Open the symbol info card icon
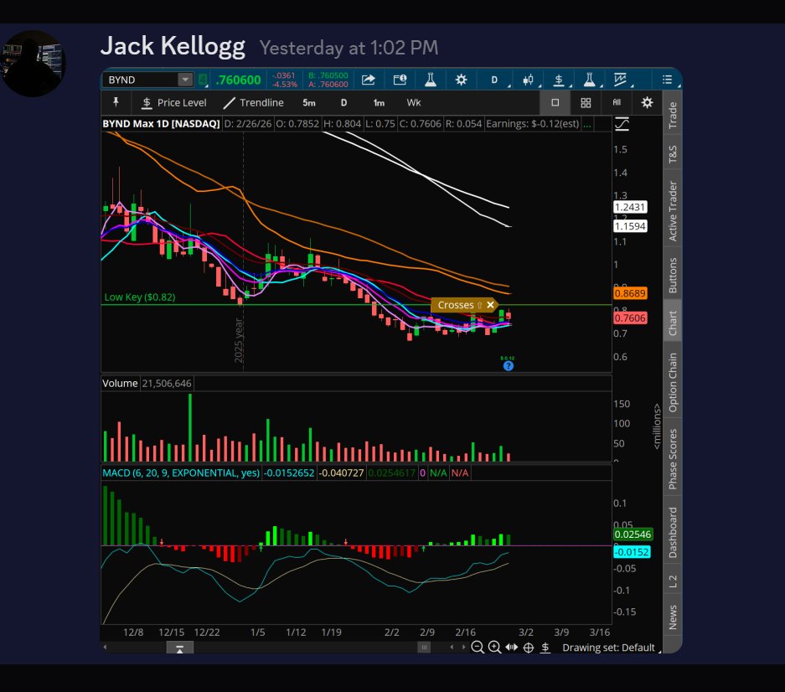Viewport: 785px width, 692px height. (x=400, y=80)
